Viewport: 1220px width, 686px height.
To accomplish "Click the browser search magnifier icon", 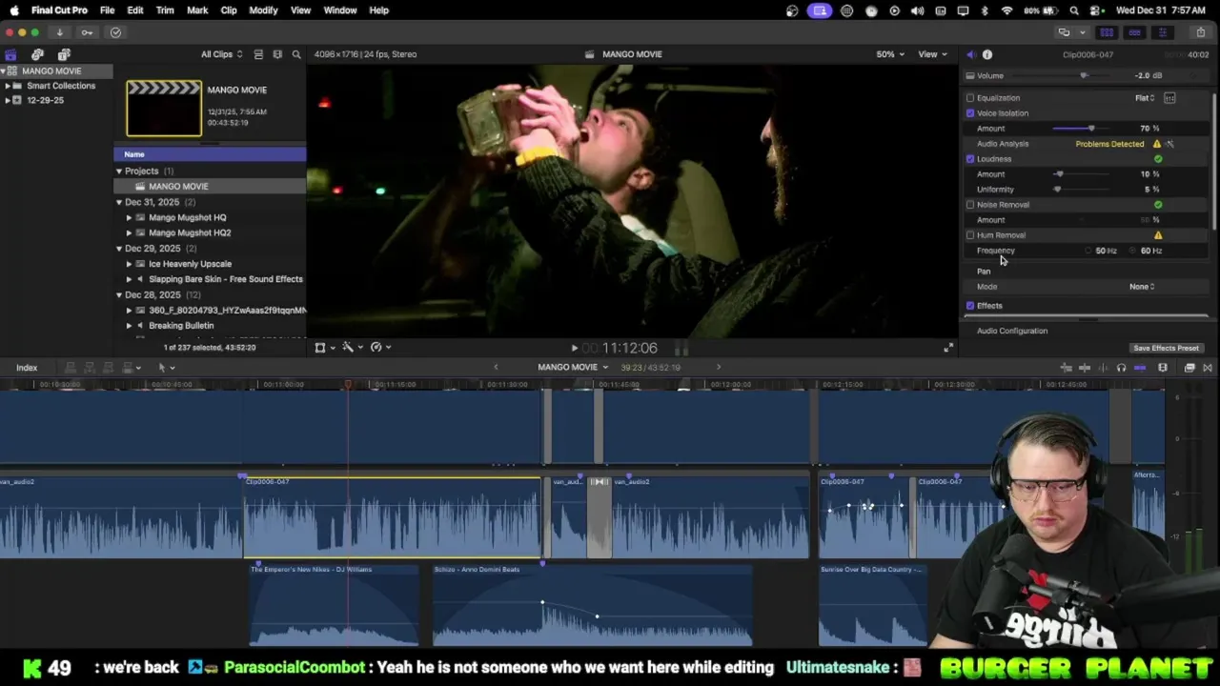I will click(296, 54).
